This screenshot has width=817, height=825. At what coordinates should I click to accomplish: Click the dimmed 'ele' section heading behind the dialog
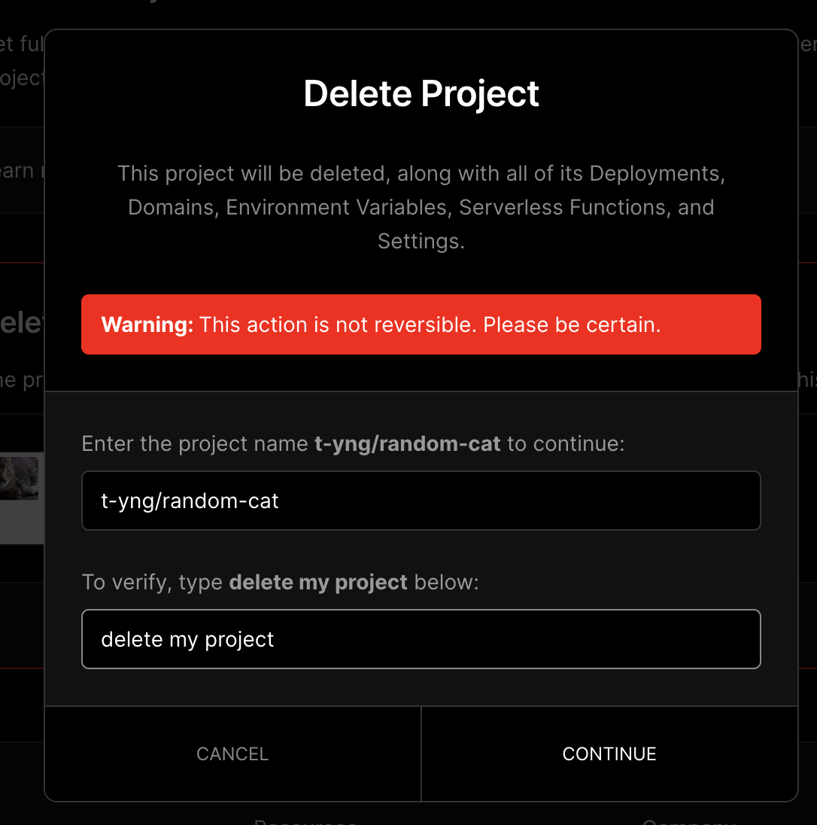(21, 323)
